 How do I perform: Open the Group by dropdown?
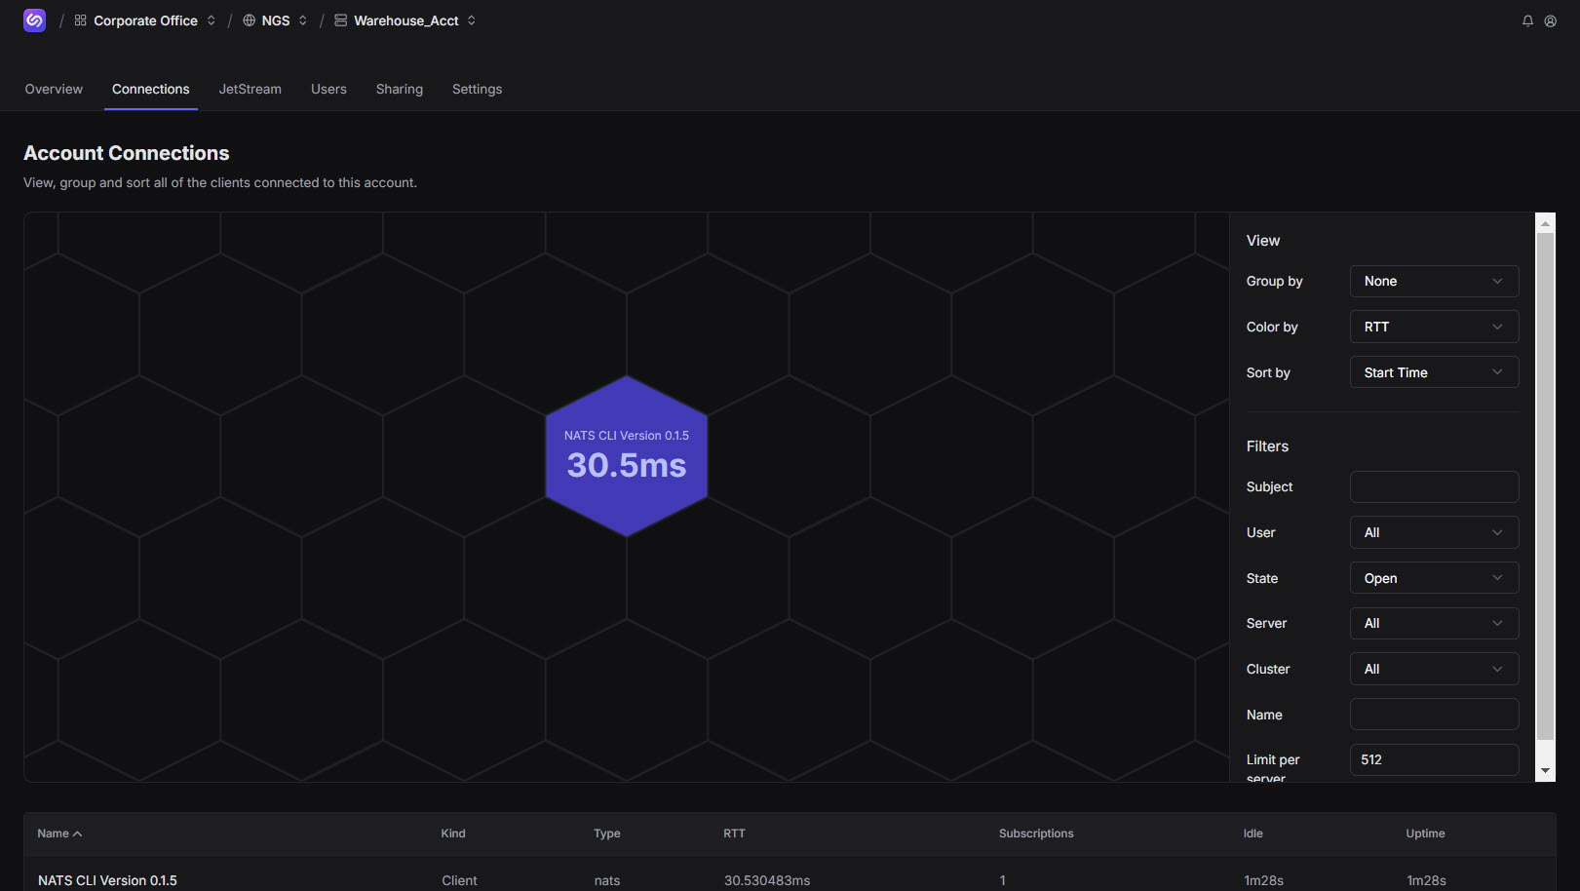click(x=1434, y=281)
